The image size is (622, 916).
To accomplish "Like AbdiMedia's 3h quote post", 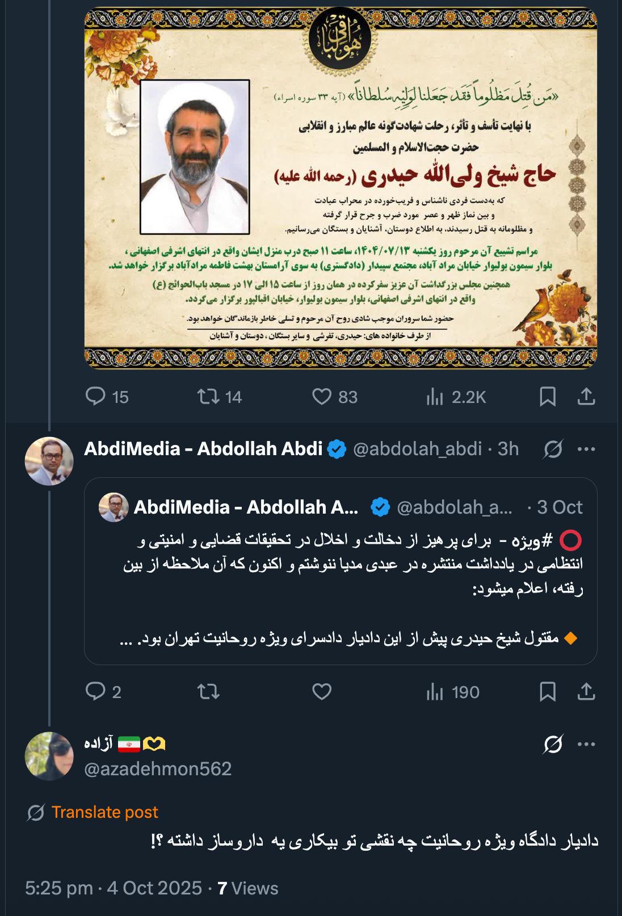I will 322,691.
